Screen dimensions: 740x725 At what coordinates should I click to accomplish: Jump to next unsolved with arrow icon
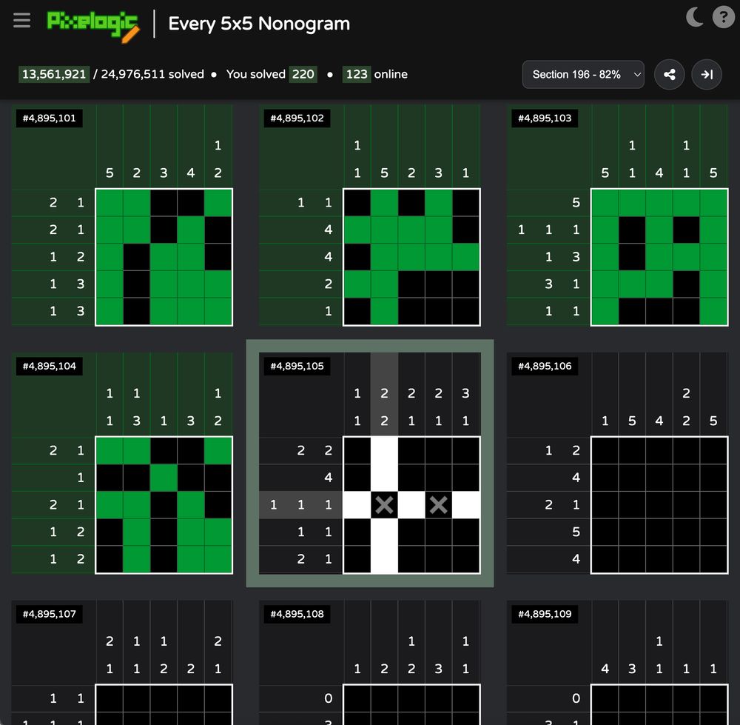click(707, 74)
